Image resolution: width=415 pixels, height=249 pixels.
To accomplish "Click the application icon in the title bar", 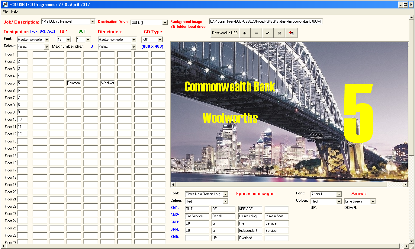I will [x=5, y=5].
